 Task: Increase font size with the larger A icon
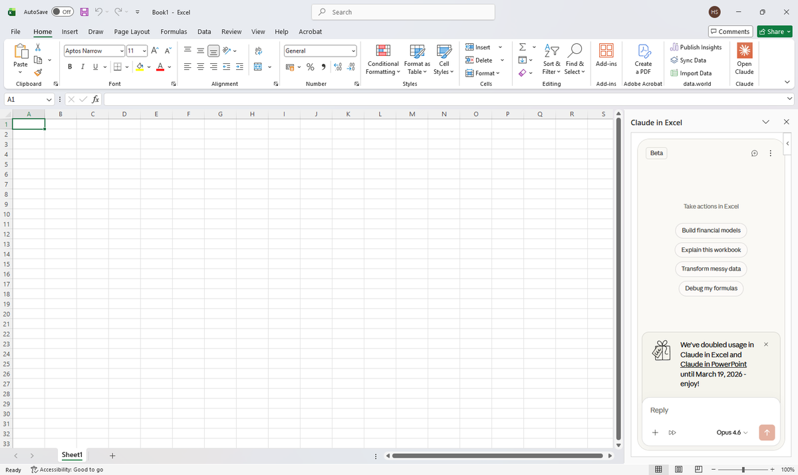(x=155, y=51)
